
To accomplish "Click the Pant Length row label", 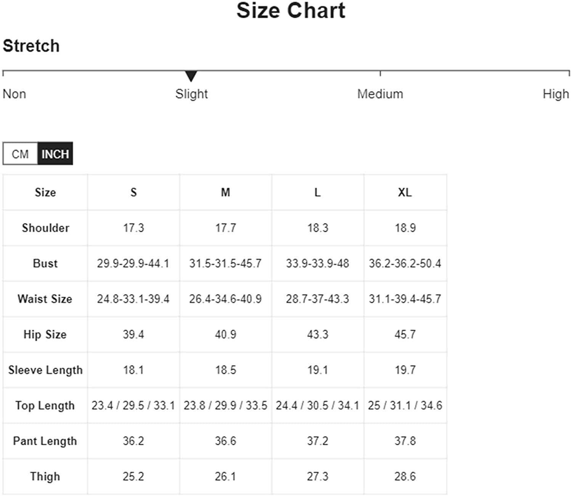I will pos(45,441).
